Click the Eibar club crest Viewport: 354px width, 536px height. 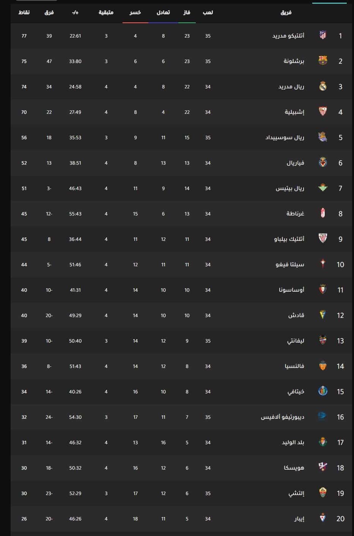pyautogui.click(x=323, y=518)
